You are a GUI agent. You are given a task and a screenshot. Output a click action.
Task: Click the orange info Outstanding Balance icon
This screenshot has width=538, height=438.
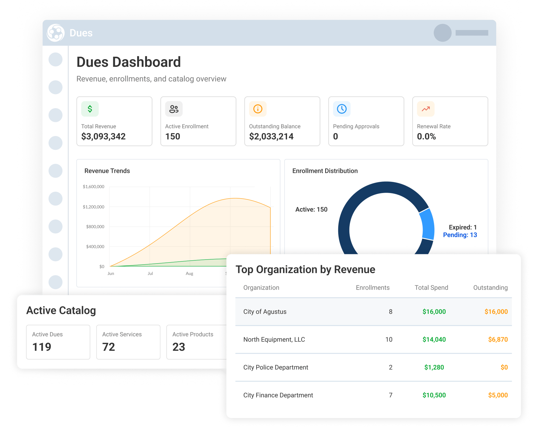coord(258,109)
